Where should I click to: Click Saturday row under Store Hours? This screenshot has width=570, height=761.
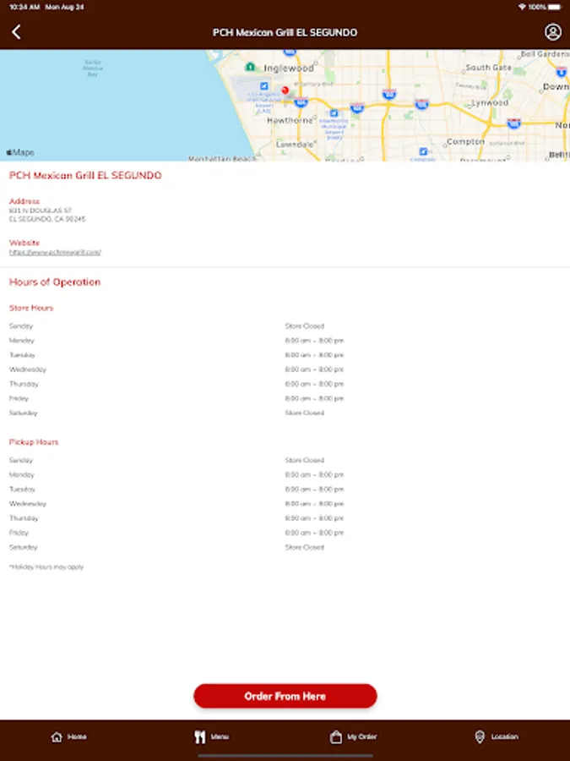[x=285, y=413]
